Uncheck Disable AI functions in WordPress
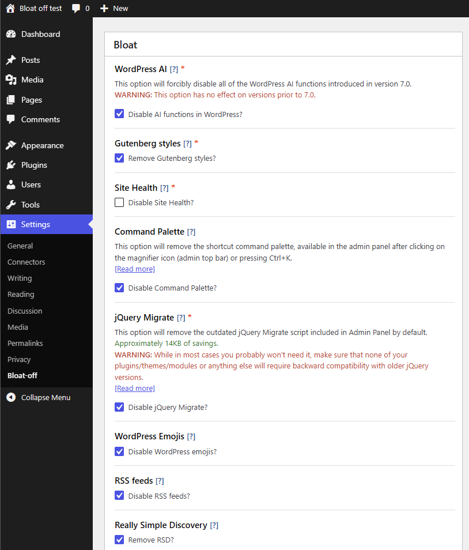This screenshot has width=469, height=550. [119, 114]
